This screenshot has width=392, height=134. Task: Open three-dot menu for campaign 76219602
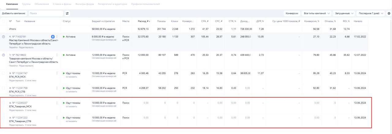point(57,55)
